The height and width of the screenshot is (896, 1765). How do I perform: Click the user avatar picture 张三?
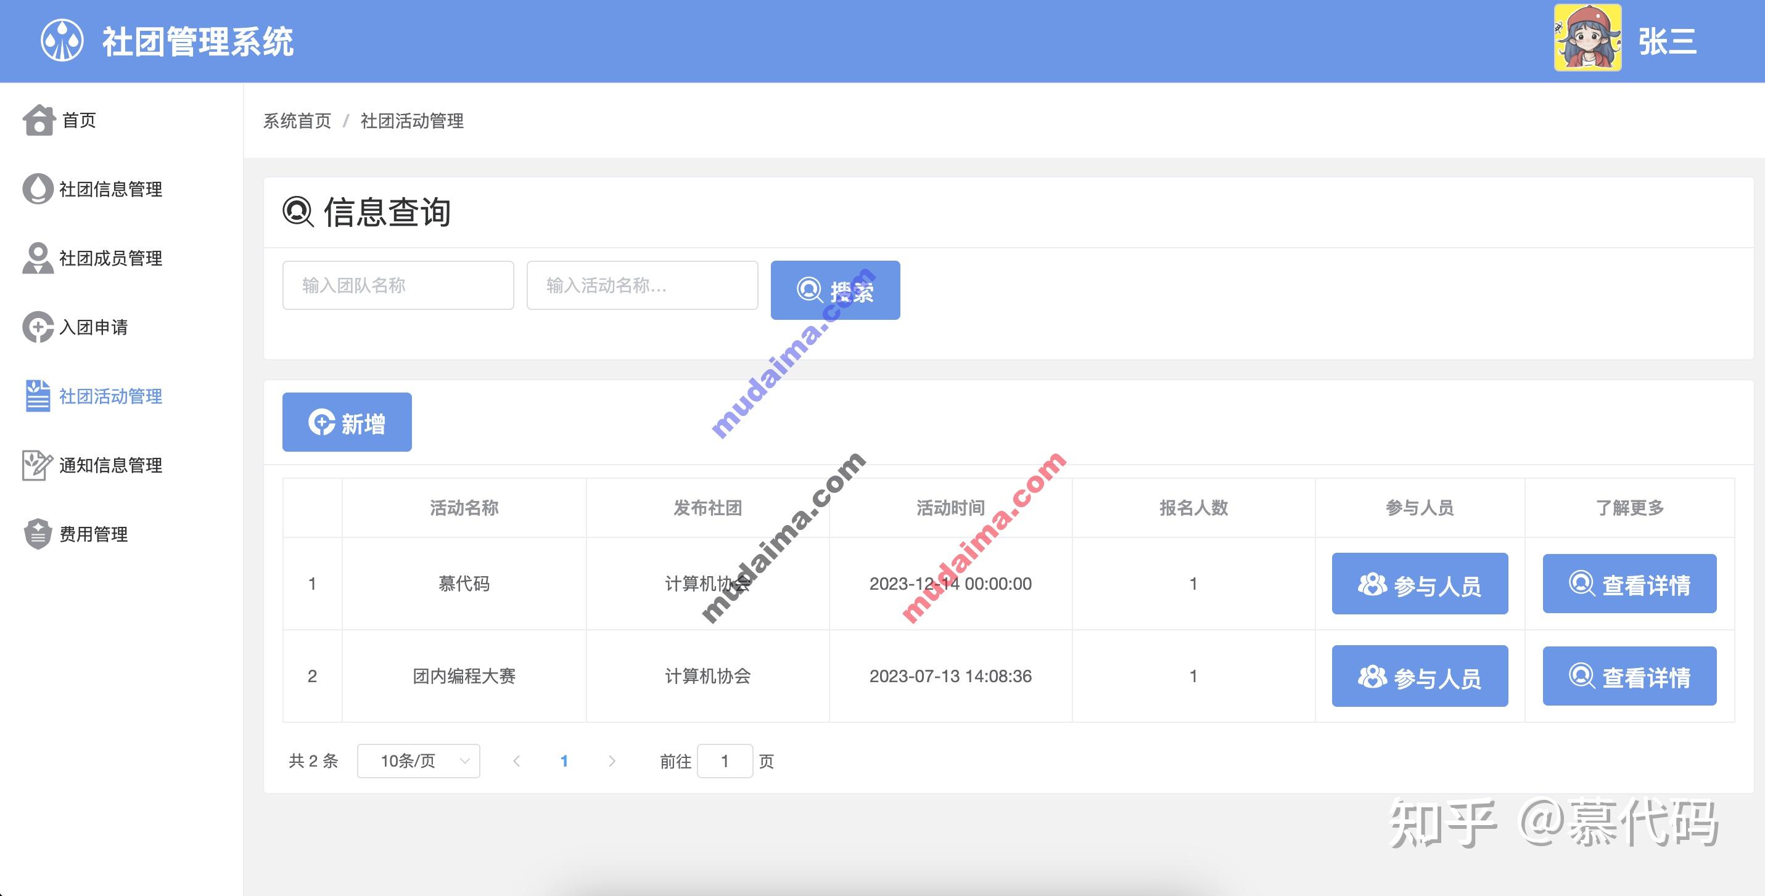(x=1587, y=38)
